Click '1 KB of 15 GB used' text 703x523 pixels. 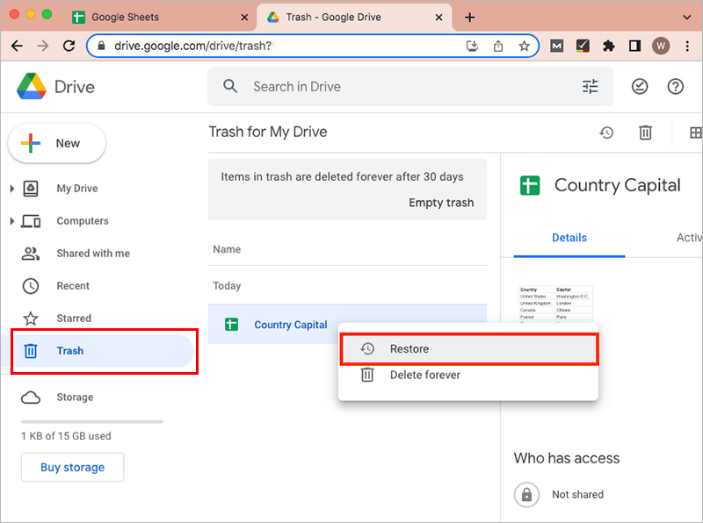coord(66,436)
